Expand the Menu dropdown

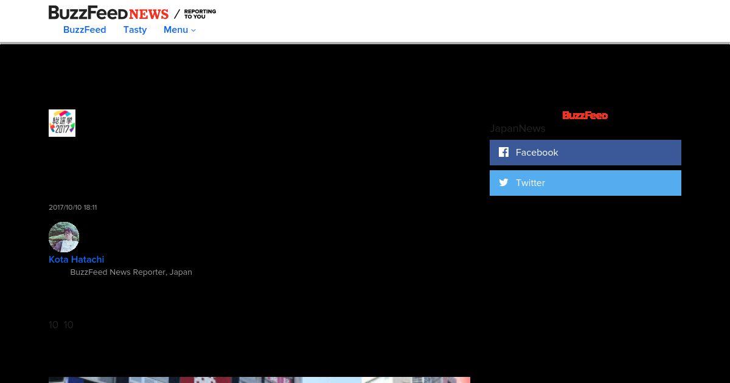tap(179, 30)
